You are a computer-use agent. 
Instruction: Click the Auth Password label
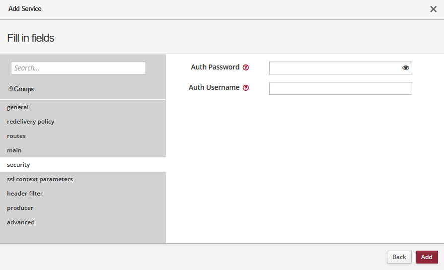tap(215, 67)
